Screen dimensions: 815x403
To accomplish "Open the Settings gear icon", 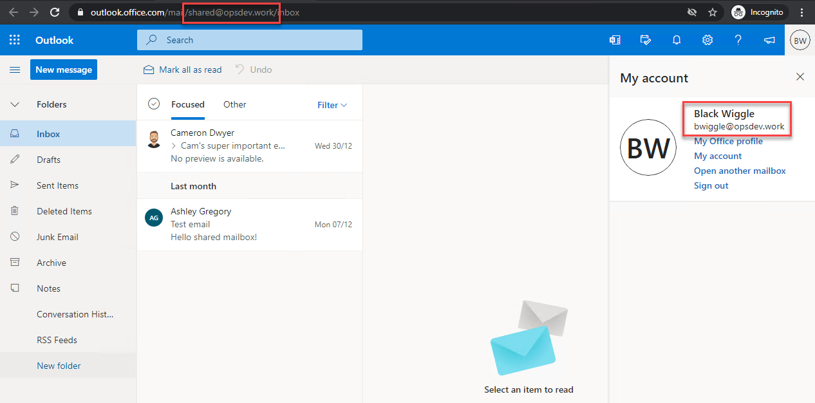I will click(x=707, y=40).
